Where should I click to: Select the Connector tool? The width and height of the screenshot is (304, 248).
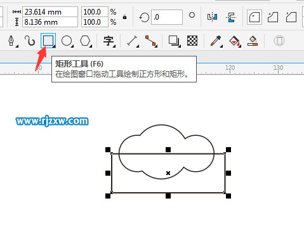tap(150, 41)
